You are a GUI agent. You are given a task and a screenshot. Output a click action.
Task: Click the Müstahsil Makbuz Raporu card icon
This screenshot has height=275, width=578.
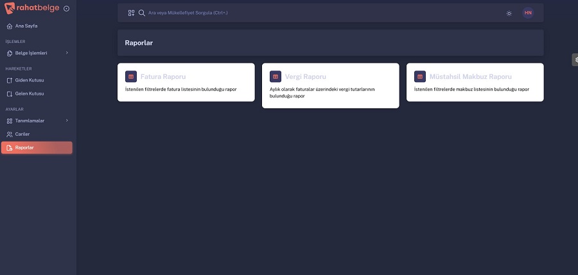pyautogui.click(x=420, y=76)
